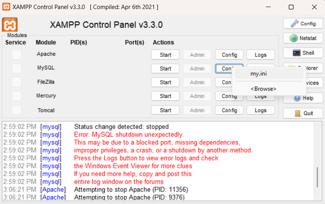Open the Tomcat Config dropdown
This screenshot has height=204, width=325.
pyautogui.click(x=229, y=110)
